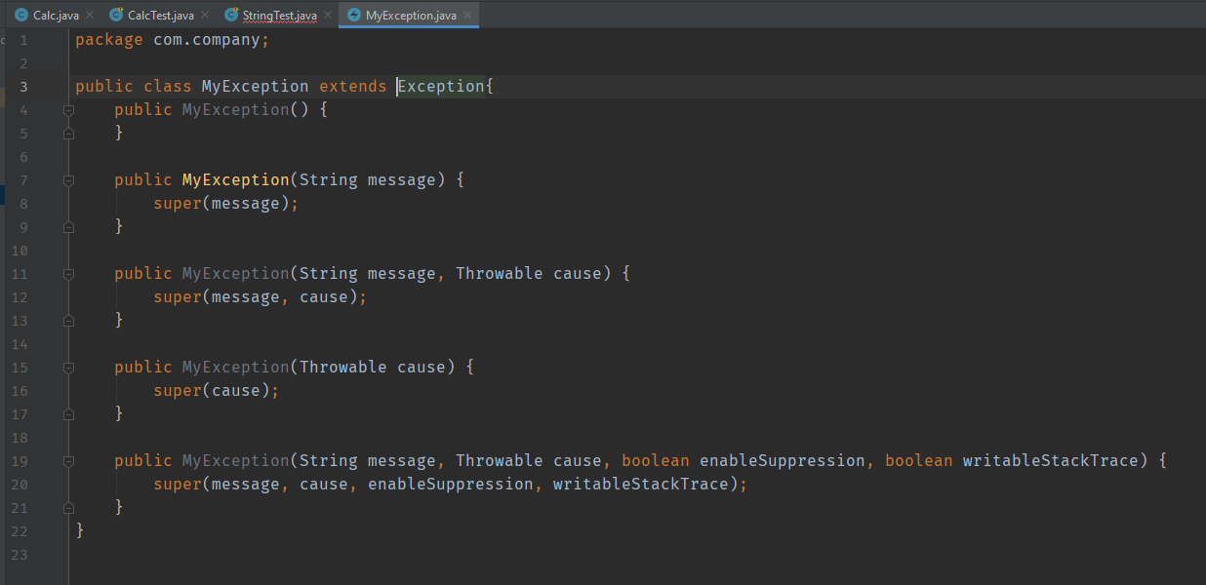This screenshot has width=1206, height=585.
Task: Close the CalcTest.java tab
Action: (x=204, y=16)
